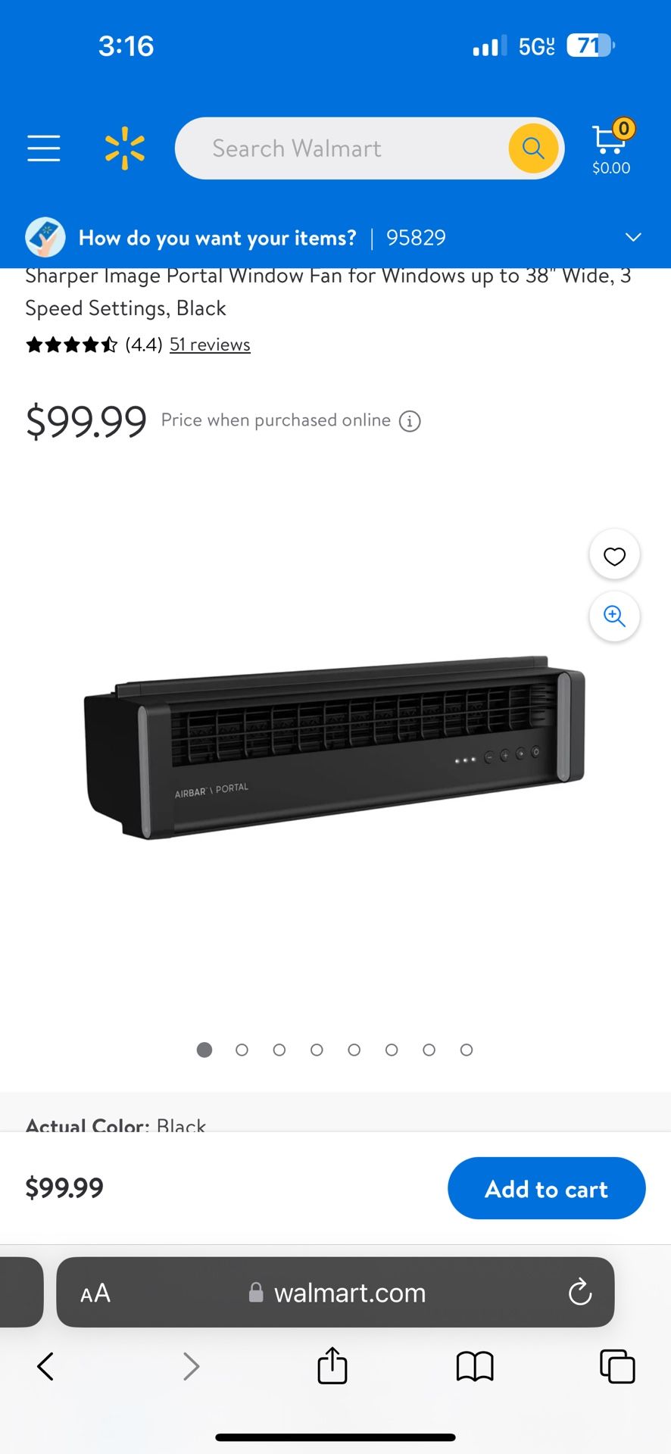Tap the Safari back arrow
This screenshot has height=1454, width=671.
coord(45,1366)
